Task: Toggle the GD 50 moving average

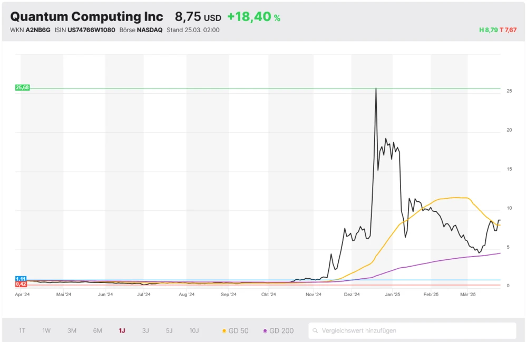Action: pyautogui.click(x=235, y=331)
